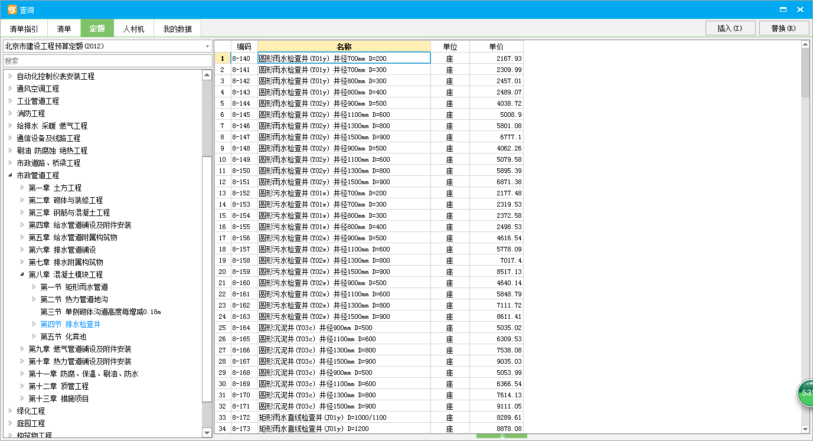Select the 定额 tab
813x441 pixels.
click(x=97, y=28)
